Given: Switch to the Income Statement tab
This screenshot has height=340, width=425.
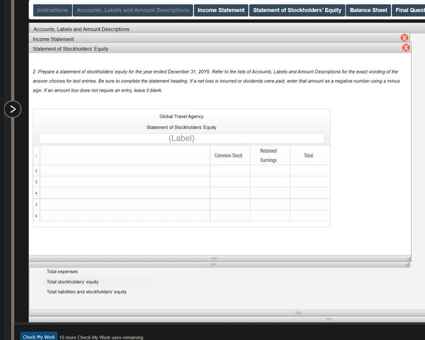Looking at the screenshot, I should pos(221,10).
